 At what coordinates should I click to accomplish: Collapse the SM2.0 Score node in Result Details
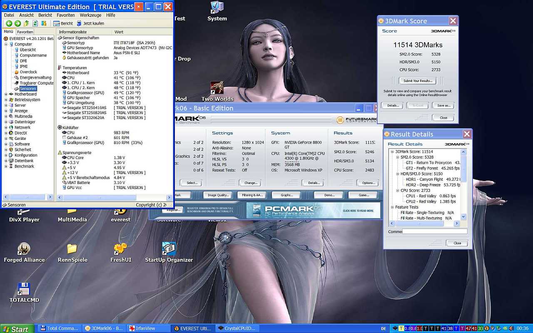[398, 157]
